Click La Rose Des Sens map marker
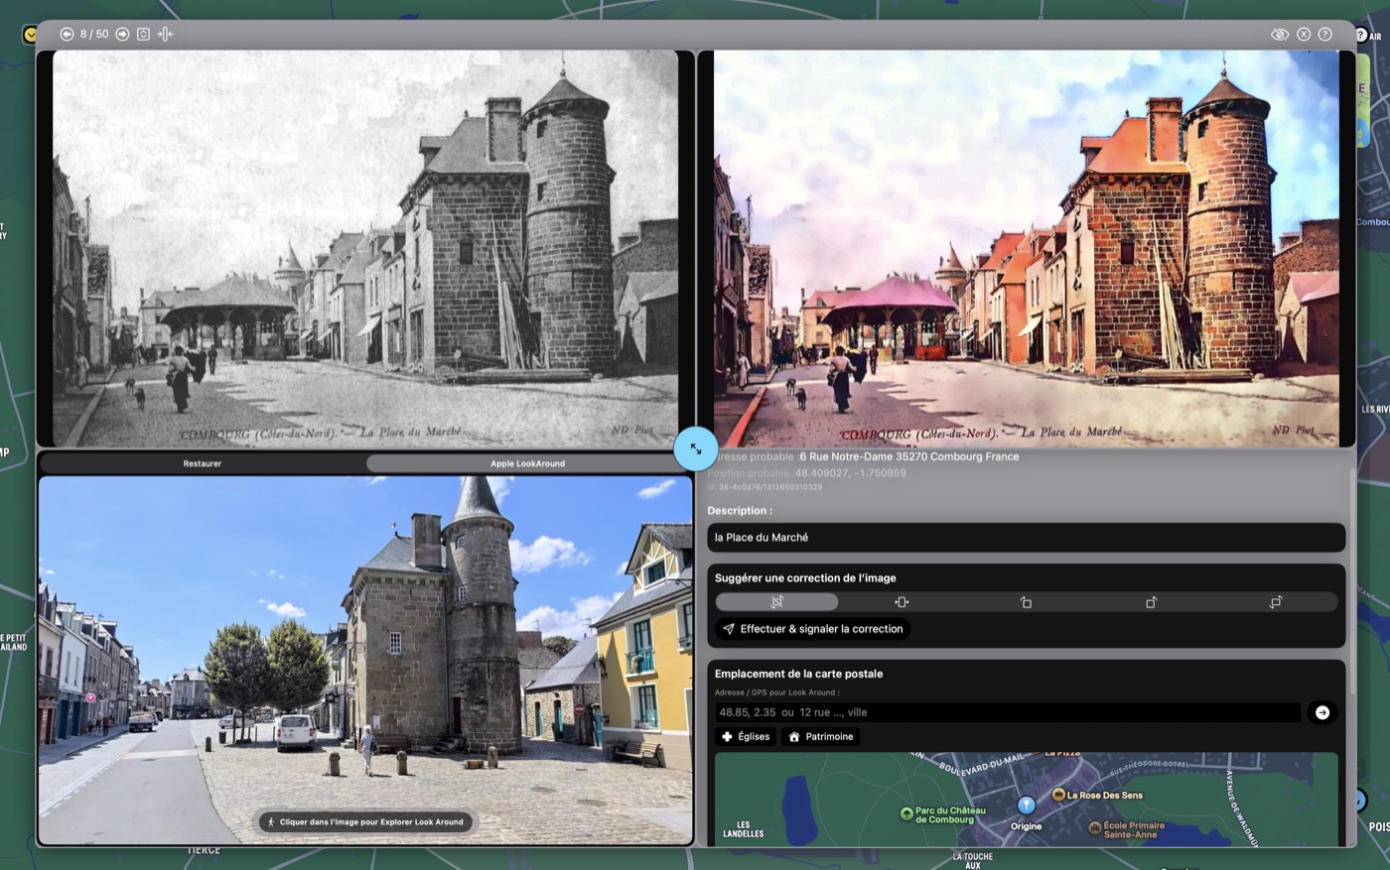The image size is (1390, 870). (1058, 795)
